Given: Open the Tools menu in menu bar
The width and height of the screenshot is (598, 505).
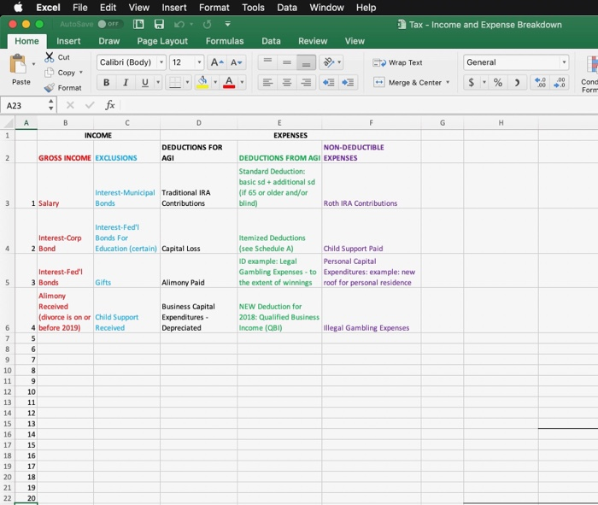Looking at the screenshot, I should 253,7.
